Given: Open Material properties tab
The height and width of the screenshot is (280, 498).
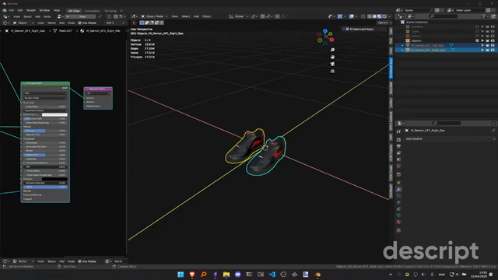Looking at the screenshot, I should pos(398,222).
